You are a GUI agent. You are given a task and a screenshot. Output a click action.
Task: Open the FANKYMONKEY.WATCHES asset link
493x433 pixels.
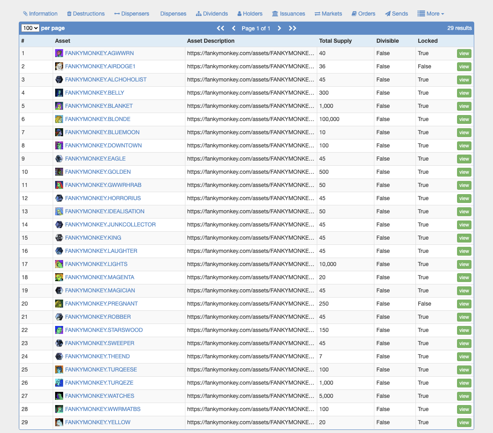[x=99, y=396]
